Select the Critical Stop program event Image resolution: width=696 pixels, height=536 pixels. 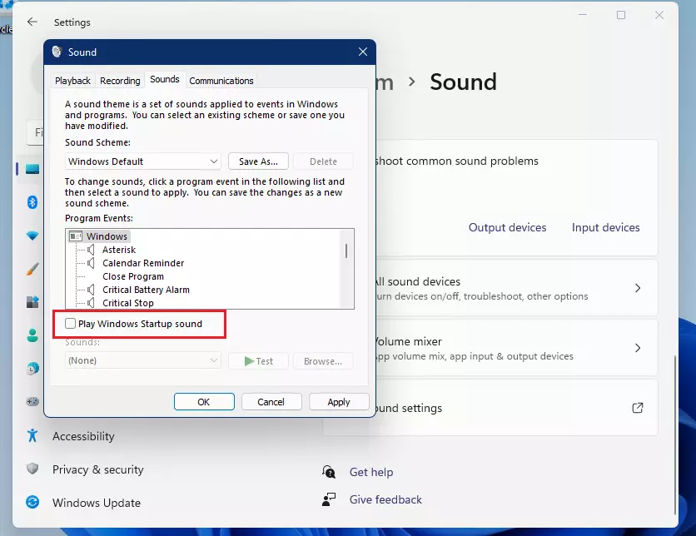pos(128,303)
